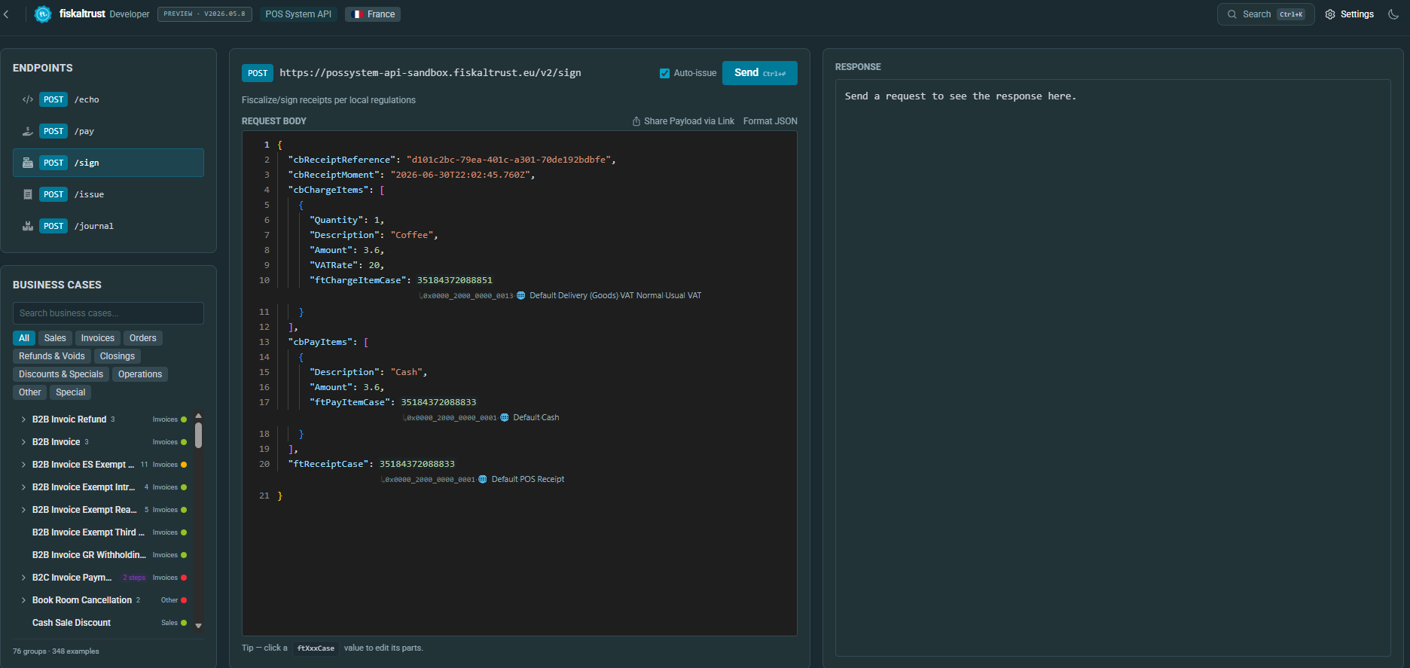This screenshot has width=1410, height=668.
Task: Toggle the Auto-issue checkbox
Action: 664,73
